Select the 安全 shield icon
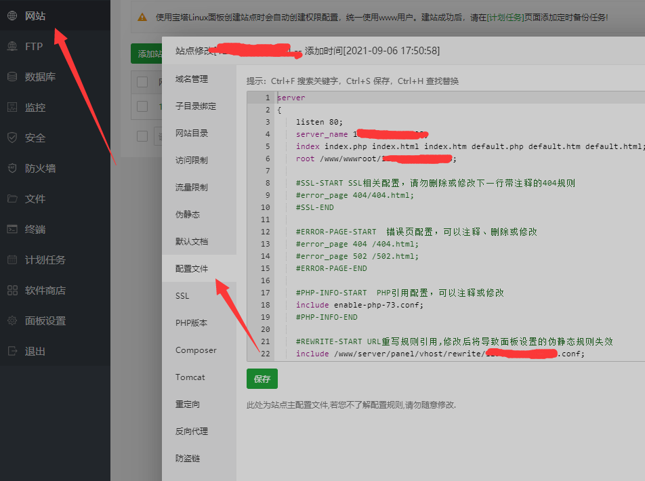 pyautogui.click(x=12, y=138)
